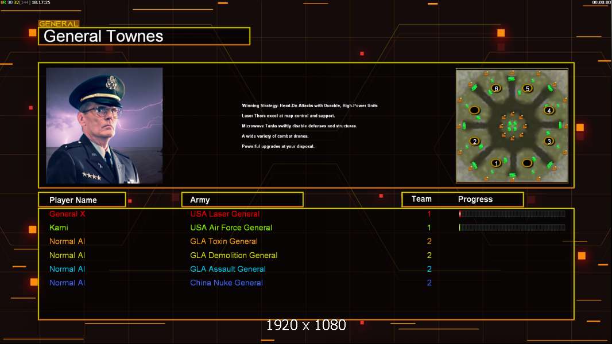Click the General Townes title box
This screenshot has height=344, width=612.
144,36
